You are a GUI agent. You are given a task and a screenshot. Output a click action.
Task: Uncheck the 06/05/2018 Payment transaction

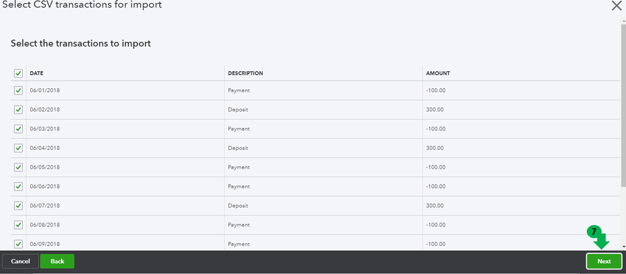[x=18, y=167]
